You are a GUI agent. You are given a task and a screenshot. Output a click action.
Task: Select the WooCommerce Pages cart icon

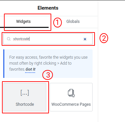(71, 93)
